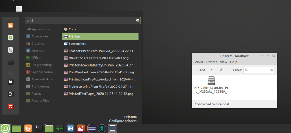This screenshot has height=133, width=291.
Task: Open the View menu in Printers window
Action: (x=224, y=62)
